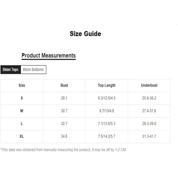Select the Bikini Tops tab
The width and height of the screenshot is (178, 178).
[x=11, y=70]
